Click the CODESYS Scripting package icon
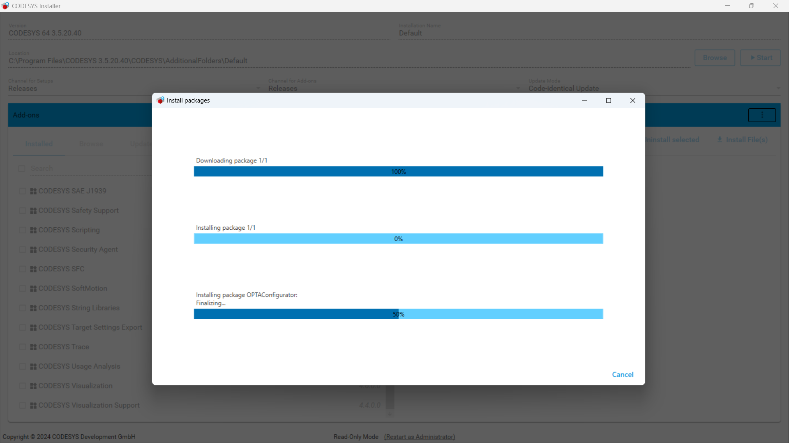Viewport: 789px width, 443px height. coord(33,230)
